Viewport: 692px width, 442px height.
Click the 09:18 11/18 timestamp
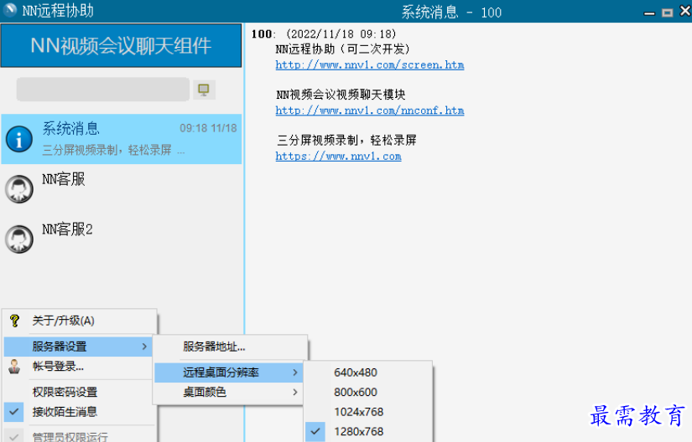tap(208, 128)
